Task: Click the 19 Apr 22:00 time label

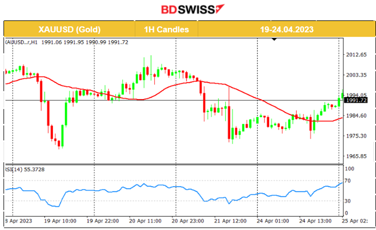Action: click(x=103, y=221)
